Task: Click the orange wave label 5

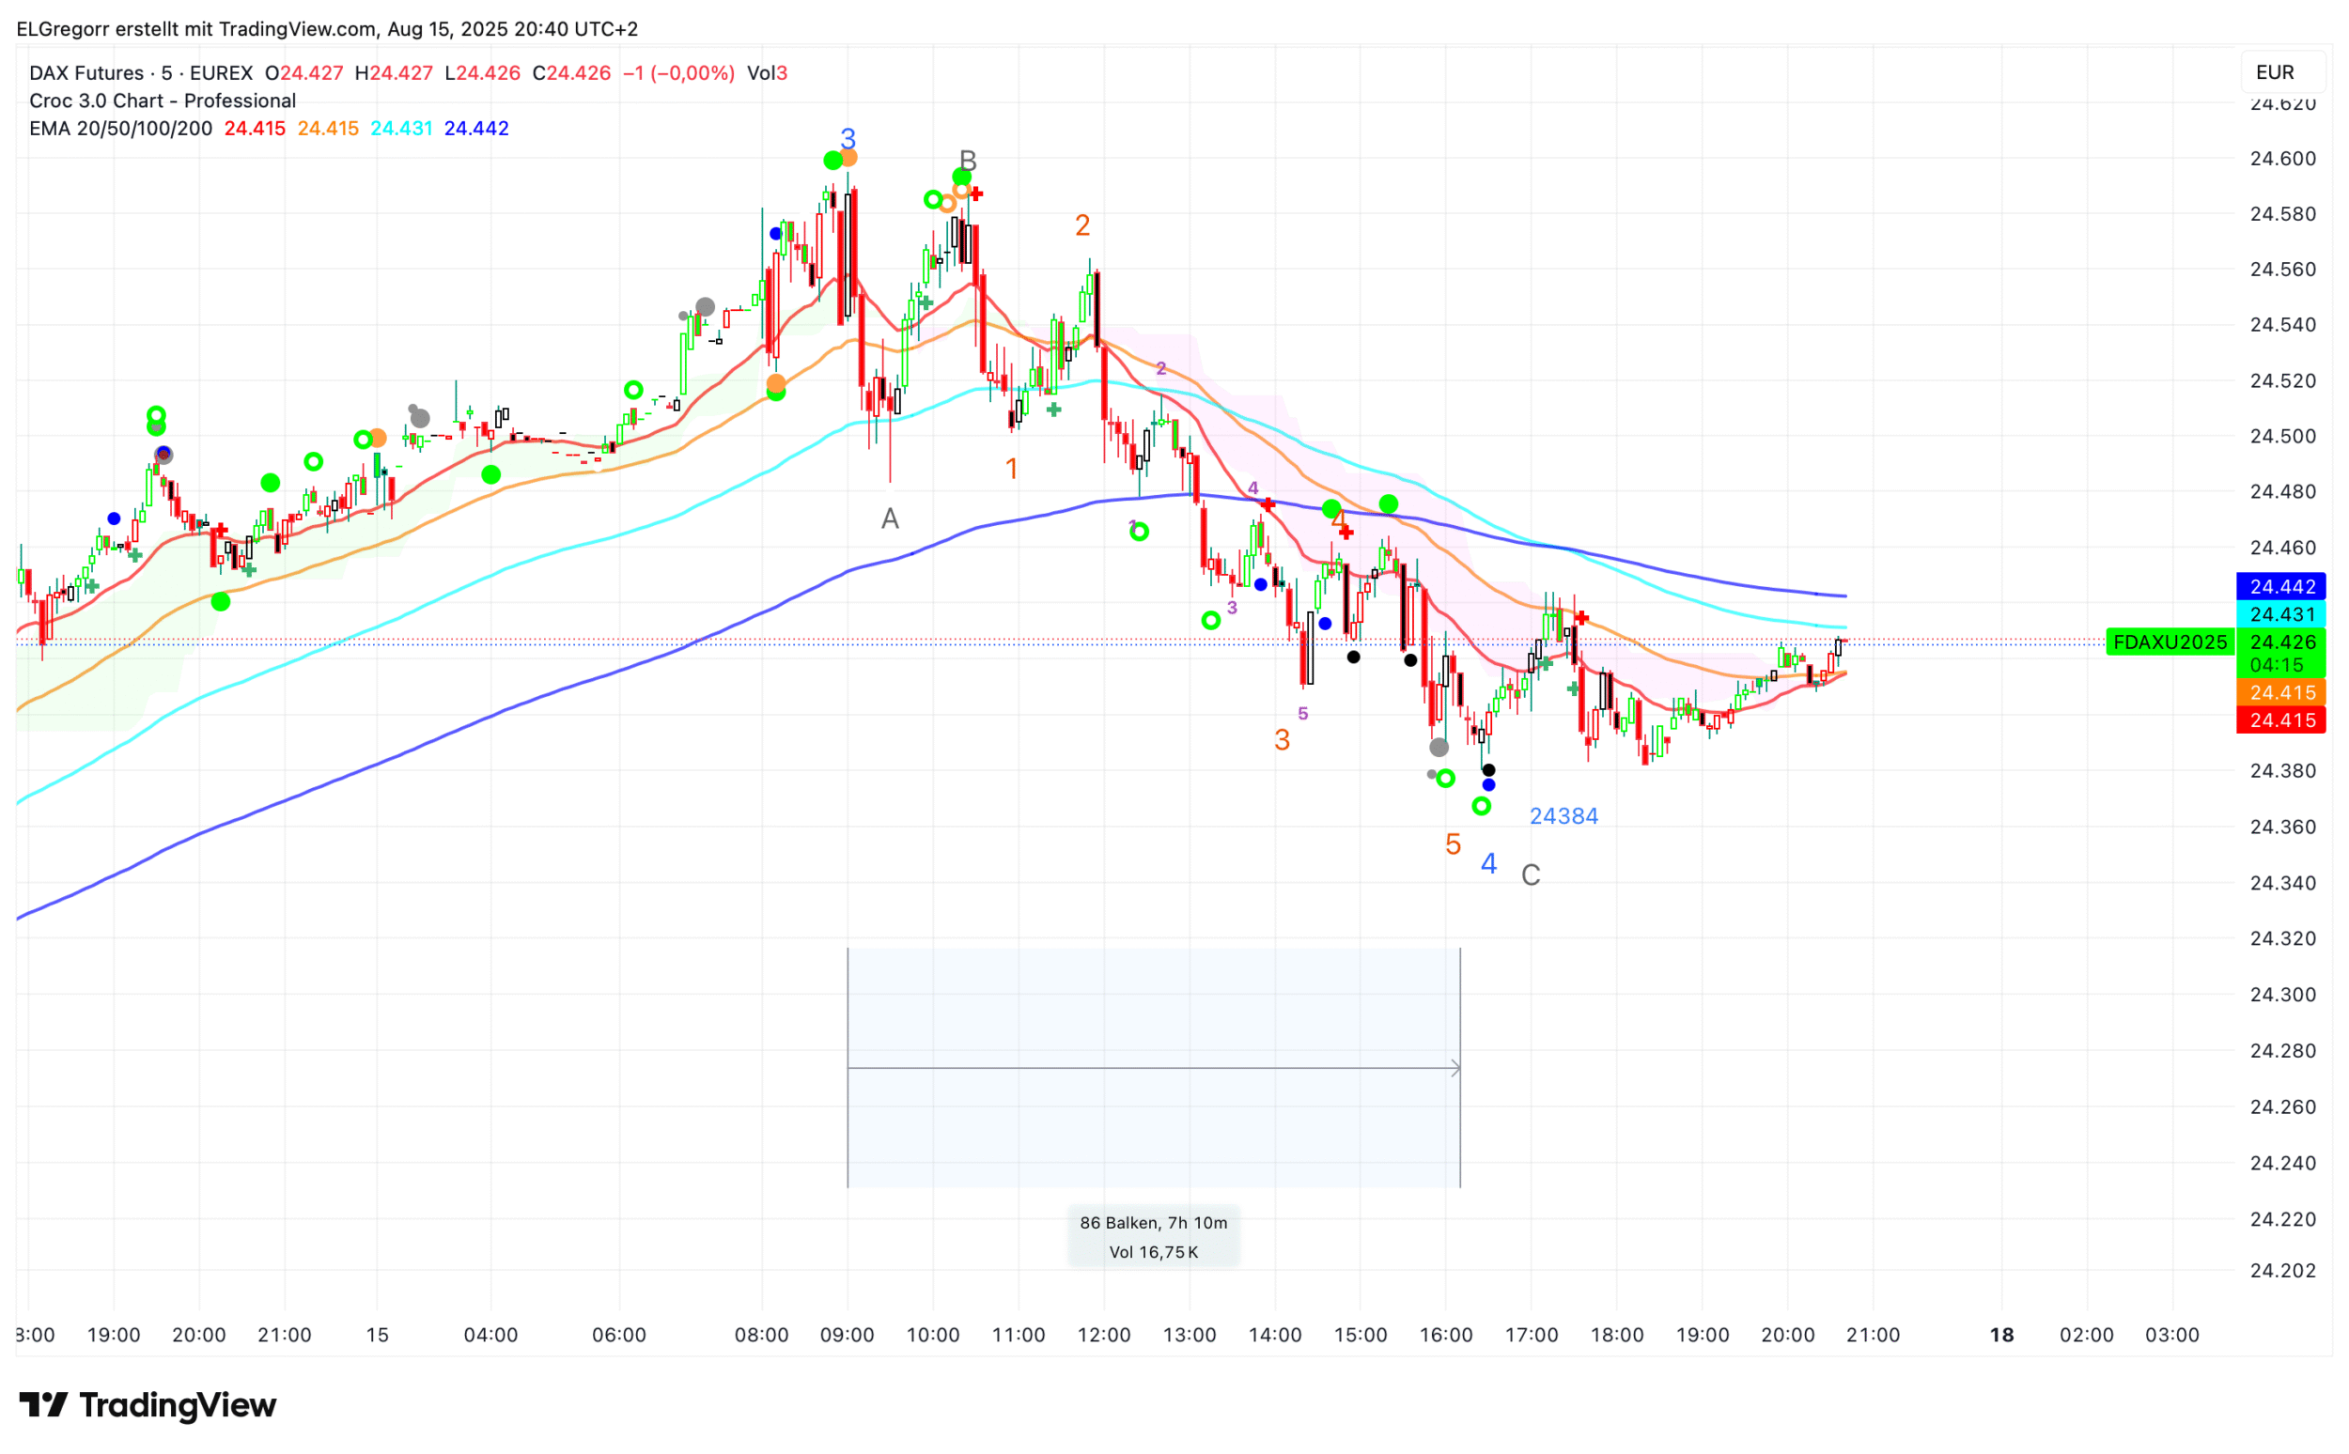Action: pos(1453,844)
